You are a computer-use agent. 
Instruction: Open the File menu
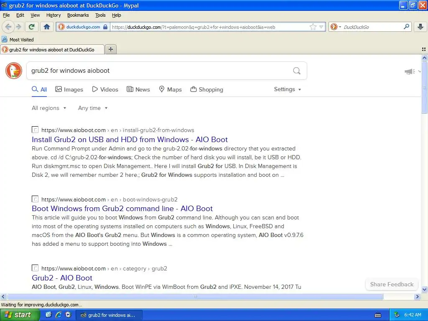click(6, 15)
